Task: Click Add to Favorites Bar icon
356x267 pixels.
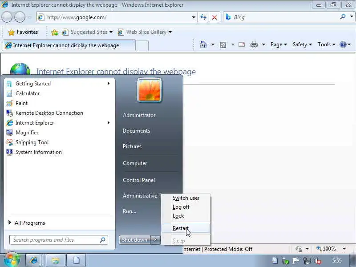Action: pyautogui.click(x=54, y=32)
